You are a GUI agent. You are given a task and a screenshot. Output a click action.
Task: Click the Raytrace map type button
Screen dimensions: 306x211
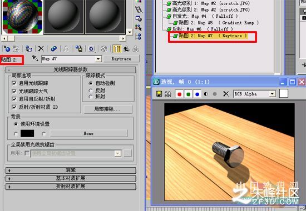click(x=121, y=59)
